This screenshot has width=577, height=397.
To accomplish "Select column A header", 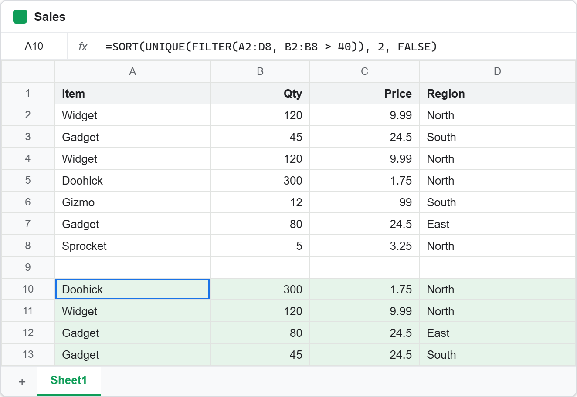I will 132,71.
